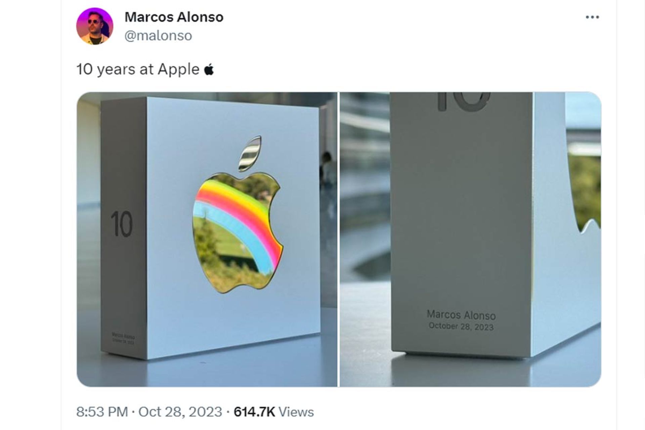Click small engraved name on left box spine

tap(123, 336)
